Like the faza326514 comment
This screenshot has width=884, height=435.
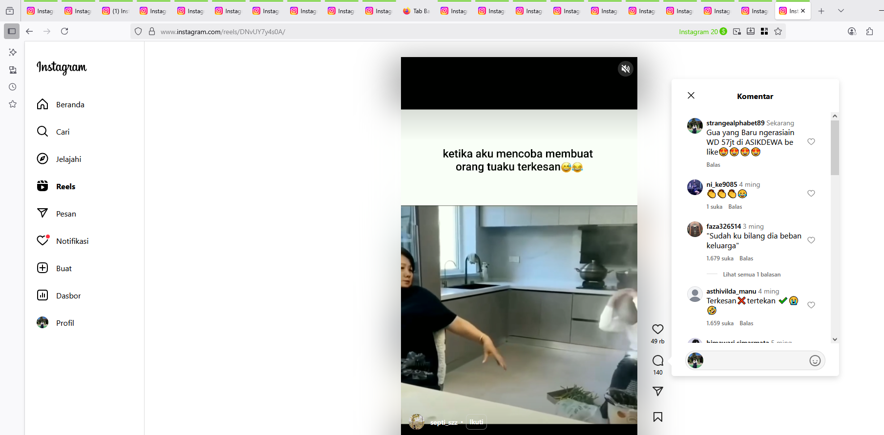(811, 240)
